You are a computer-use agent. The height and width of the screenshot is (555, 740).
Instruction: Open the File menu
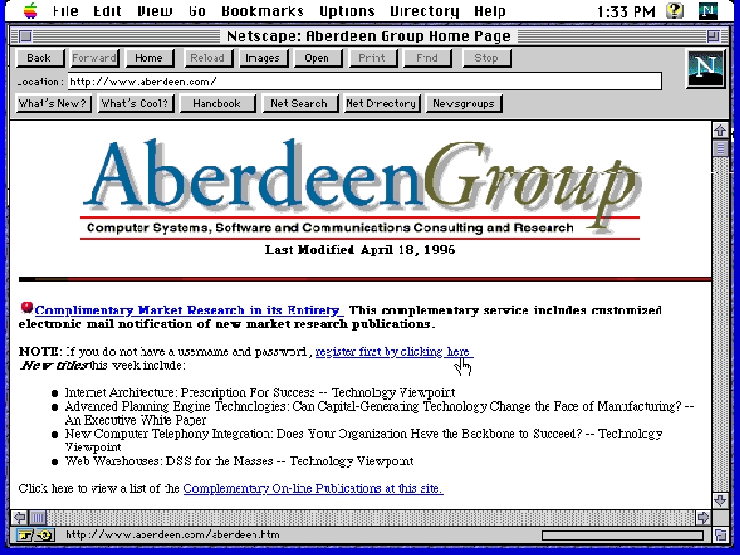pyautogui.click(x=65, y=10)
